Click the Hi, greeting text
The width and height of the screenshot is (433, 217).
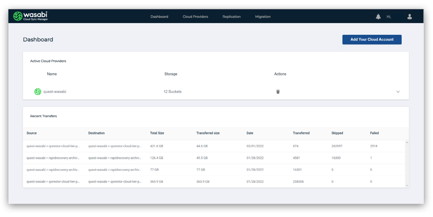click(389, 17)
